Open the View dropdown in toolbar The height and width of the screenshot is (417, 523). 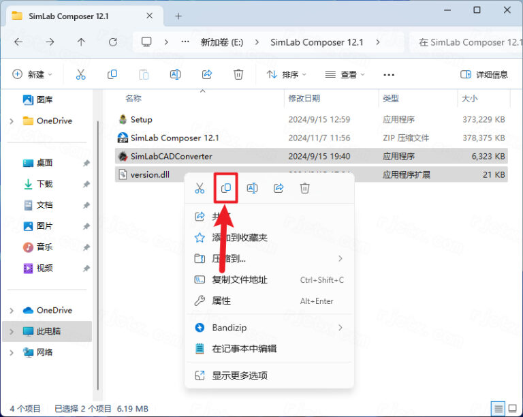(x=345, y=74)
